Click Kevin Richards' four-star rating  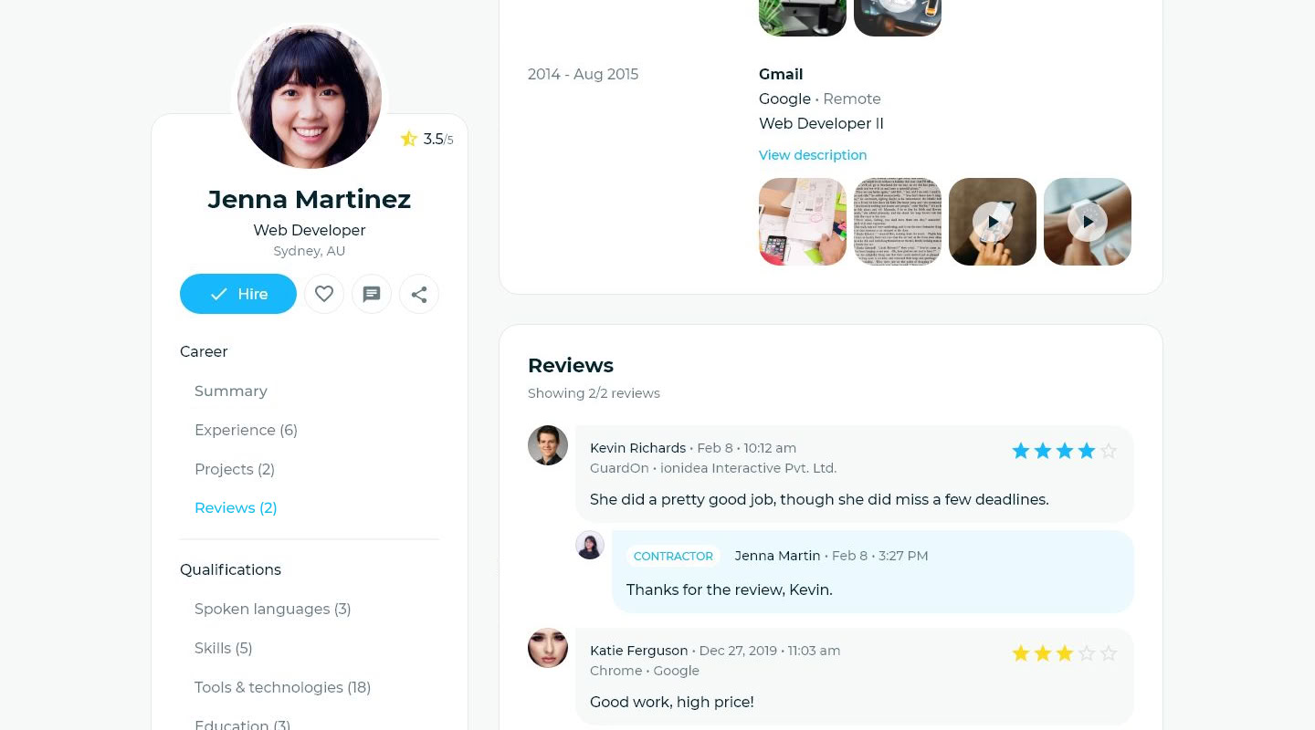click(x=1065, y=451)
